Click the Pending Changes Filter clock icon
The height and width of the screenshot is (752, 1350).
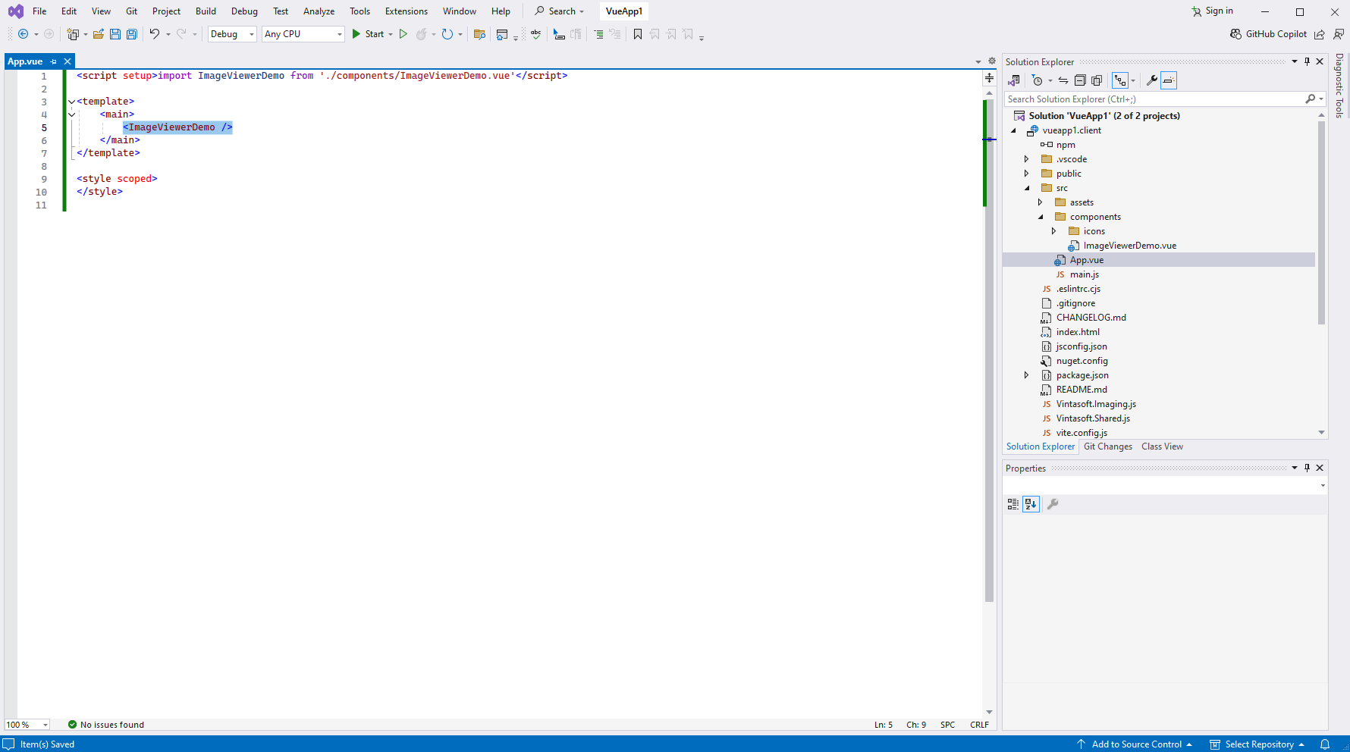click(1038, 80)
